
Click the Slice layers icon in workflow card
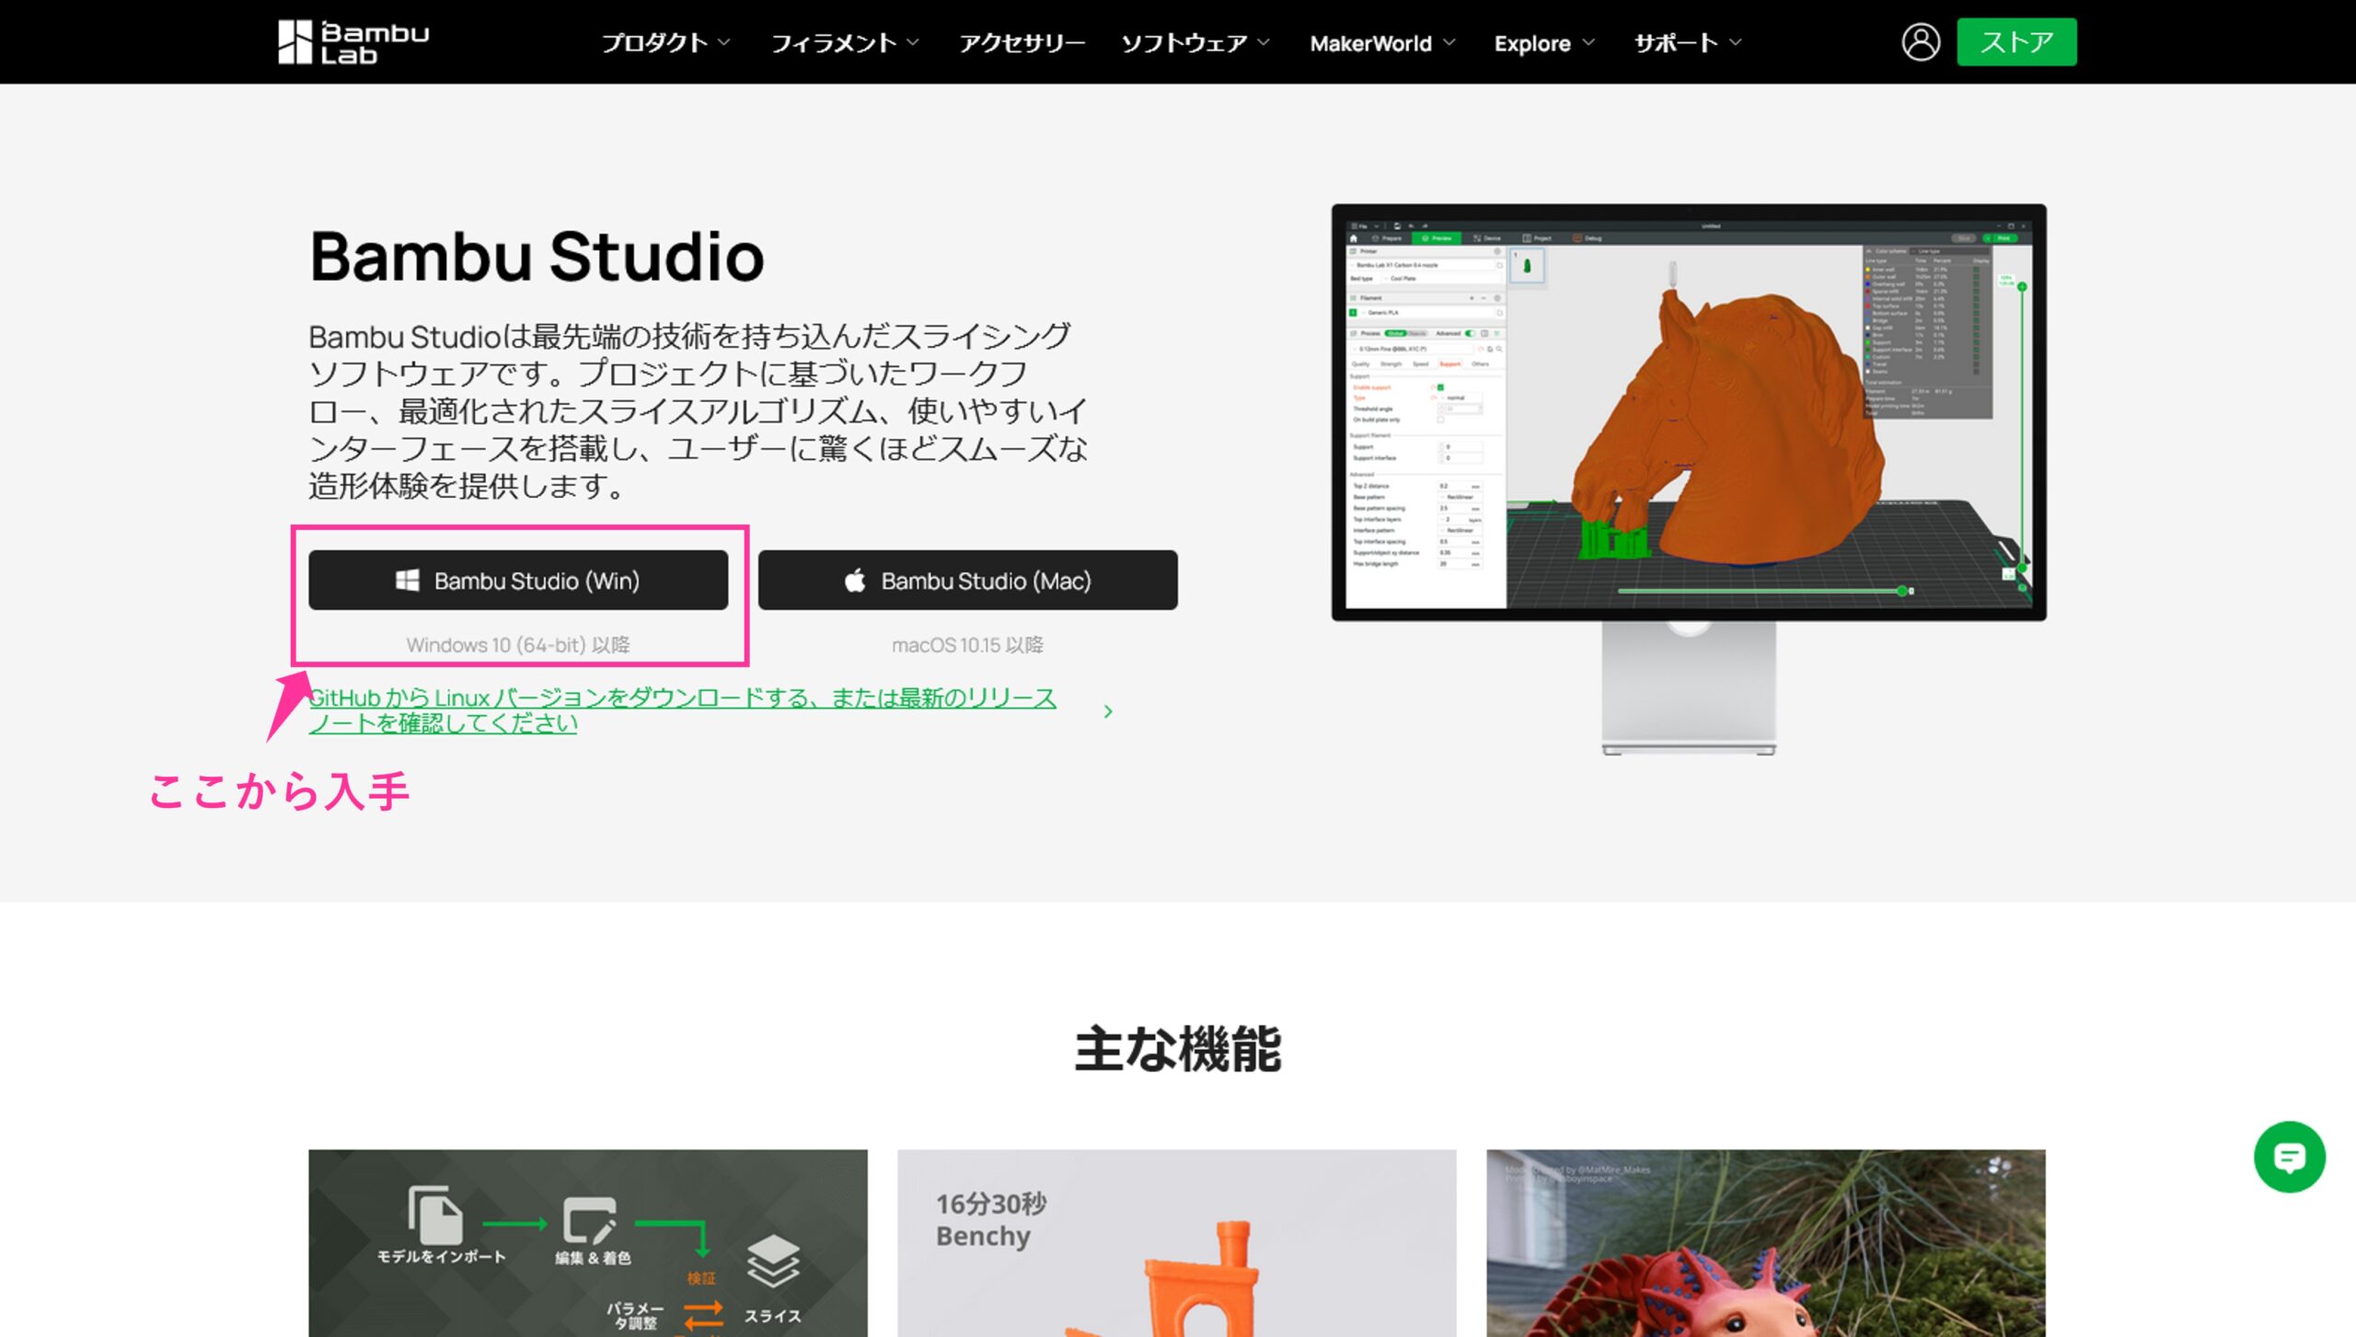click(x=772, y=1262)
